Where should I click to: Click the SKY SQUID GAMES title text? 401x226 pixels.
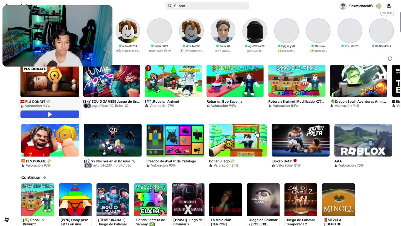click(x=111, y=101)
